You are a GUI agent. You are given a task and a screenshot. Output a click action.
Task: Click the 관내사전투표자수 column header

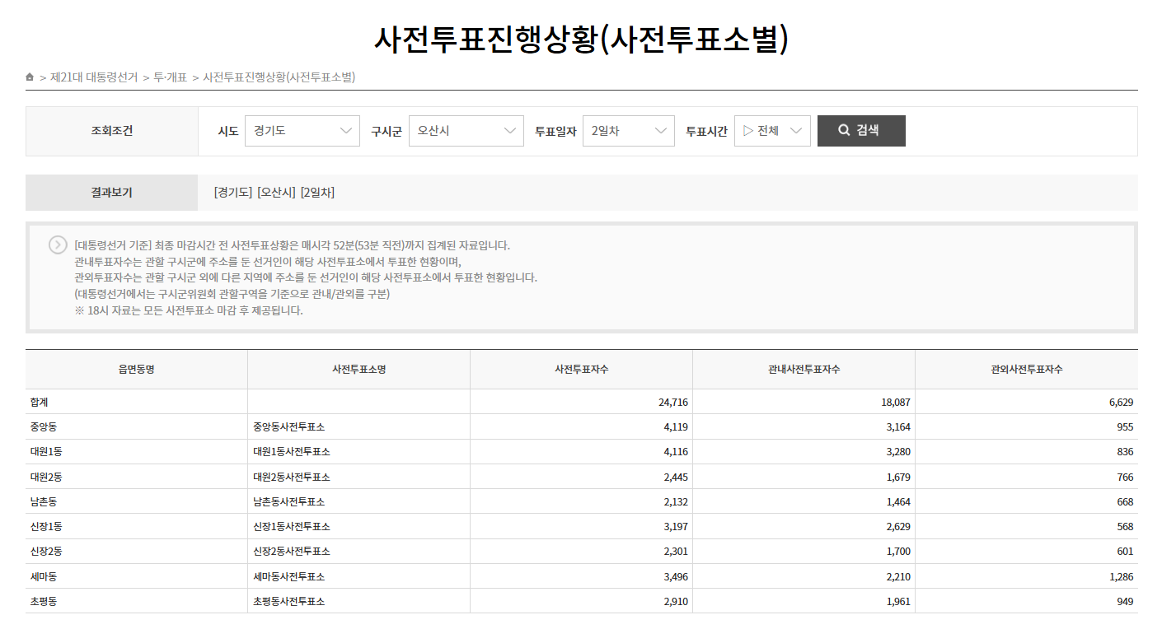pos(804,370)
